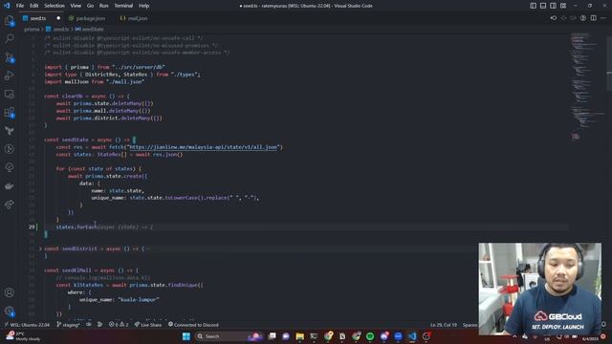The width and height of the screenshot is (612, 344).
Task: Open the seedState breadcrumb segment
Action: coord(93,29)
